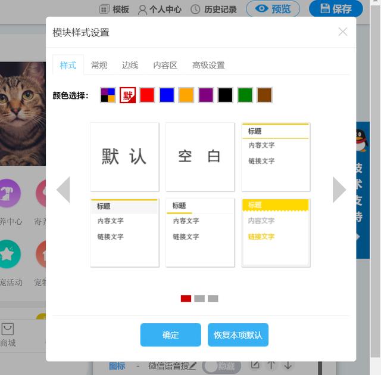Select style with title between two yellow lines
This screenshot has width=381, height=375.
(x=276, y=157)
